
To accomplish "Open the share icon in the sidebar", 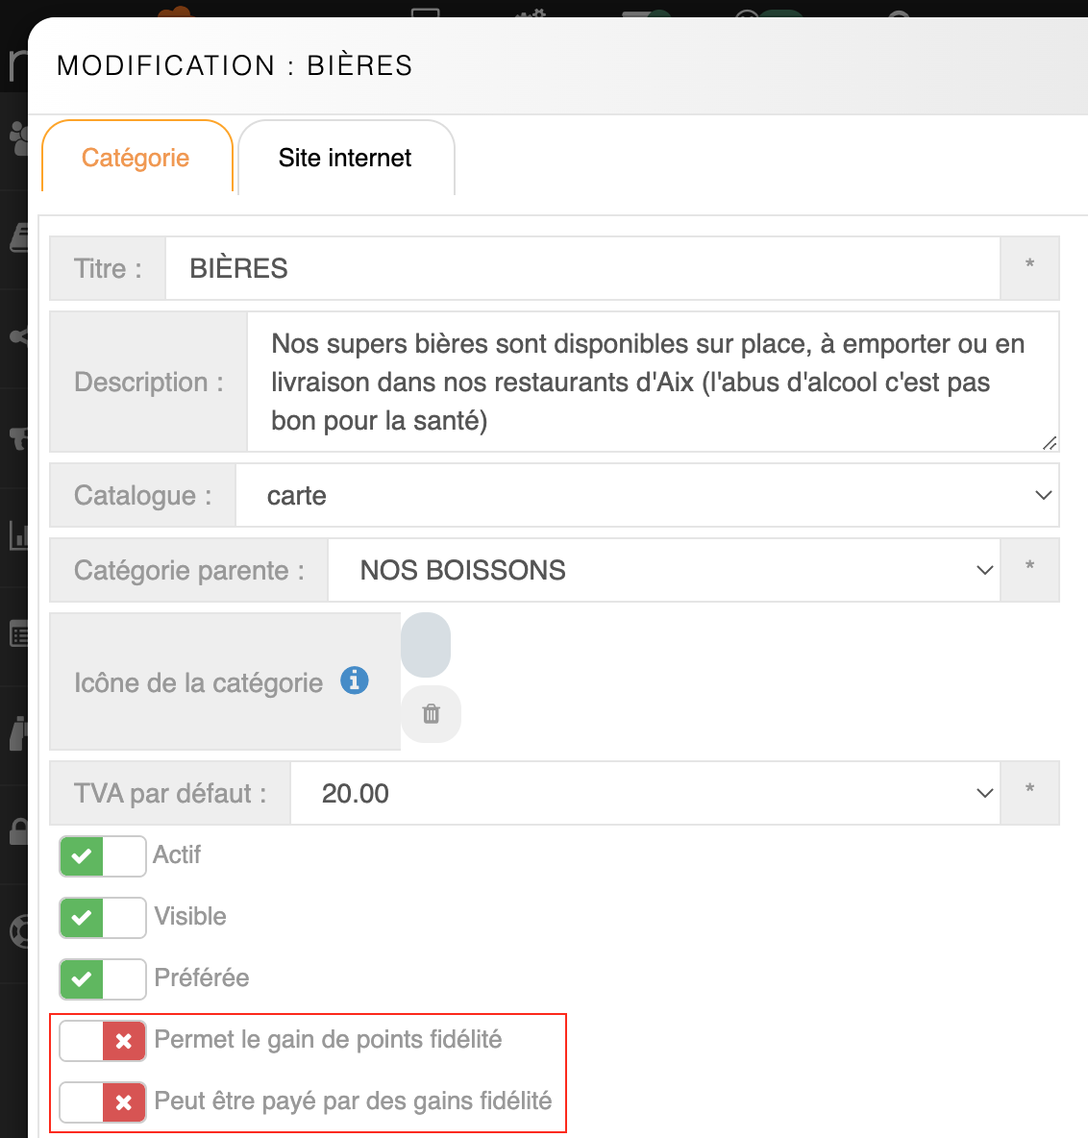I will click(x=16, y=336).
